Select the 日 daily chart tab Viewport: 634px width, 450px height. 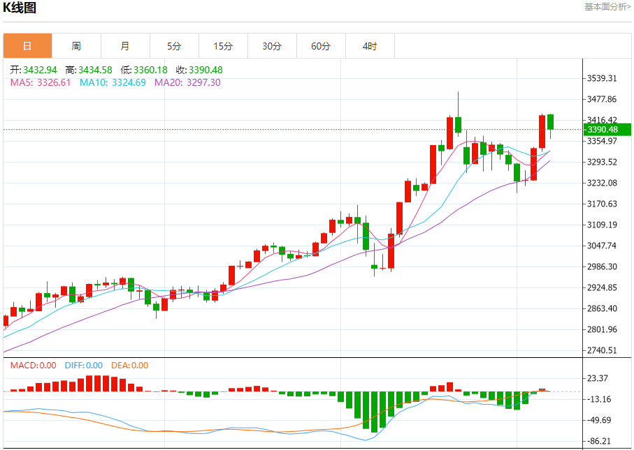27,46
